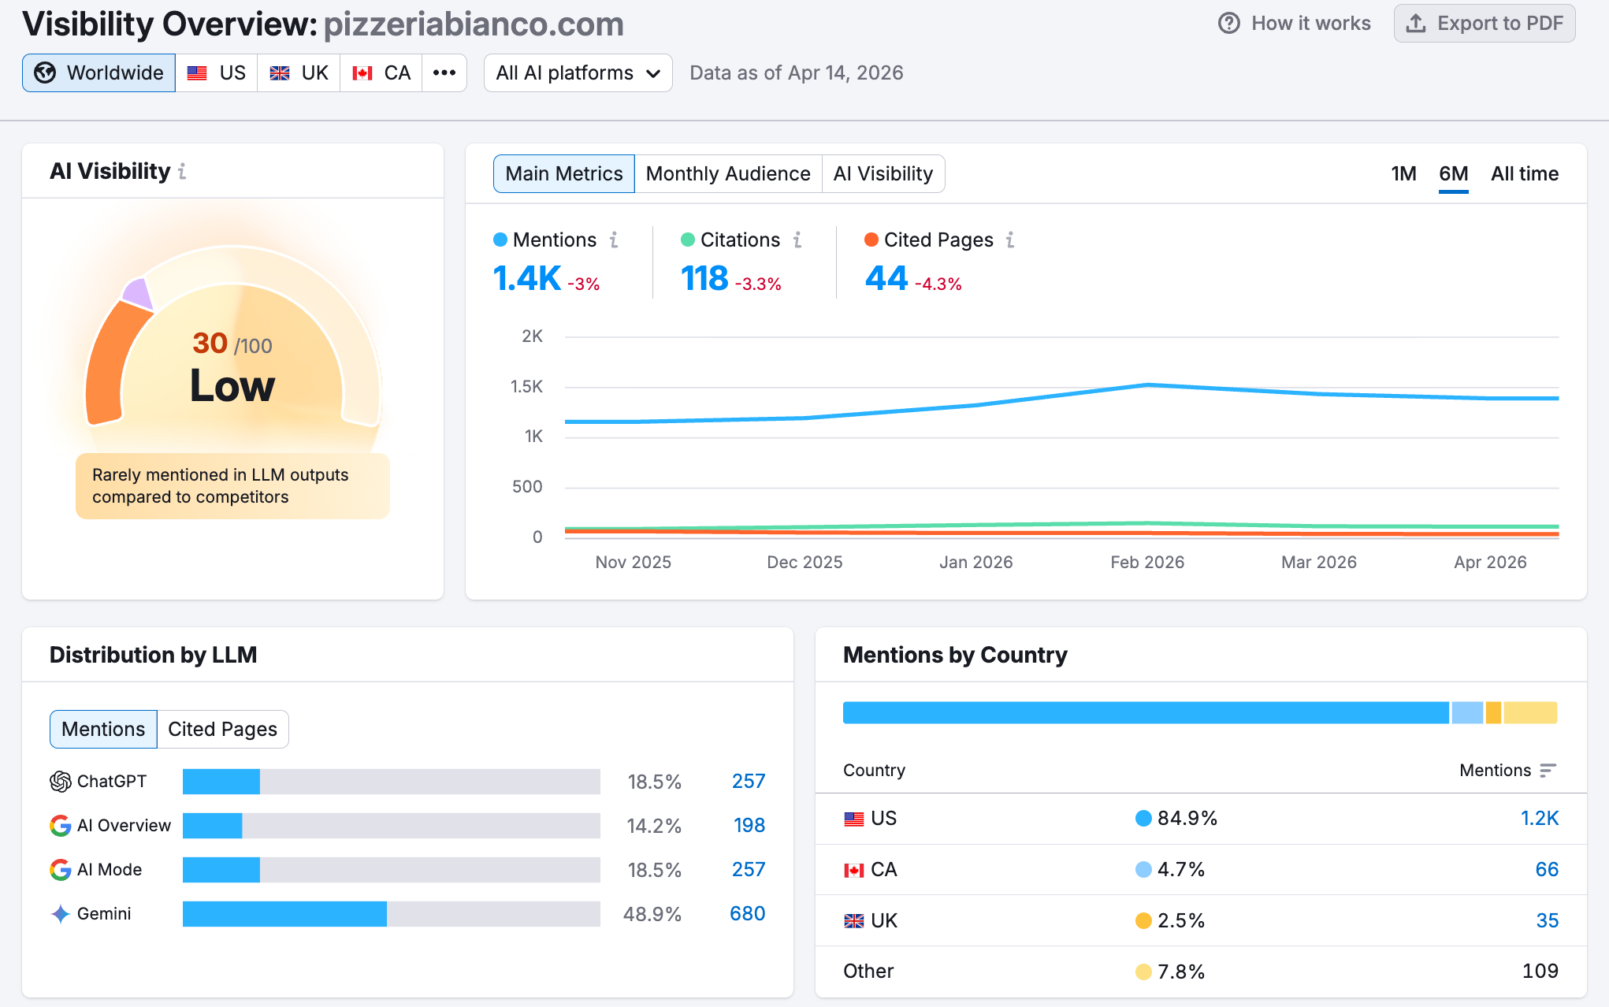Click the Citations metric info icon
1609x1007 pixels.
(797, 240)
